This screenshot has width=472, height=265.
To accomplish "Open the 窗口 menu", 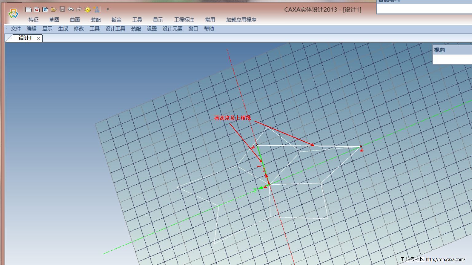I will [x=193, y=29].
